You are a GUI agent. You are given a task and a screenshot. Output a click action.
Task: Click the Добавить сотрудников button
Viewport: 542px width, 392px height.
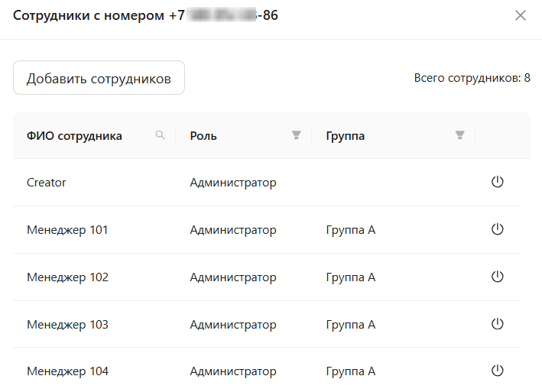[99, 78]
